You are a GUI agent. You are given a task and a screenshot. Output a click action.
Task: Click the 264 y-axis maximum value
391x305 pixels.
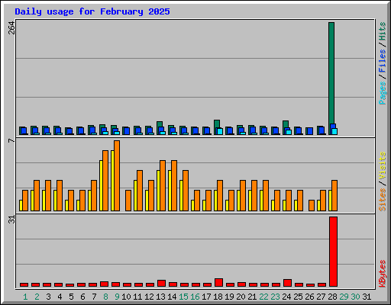click(x=11, y=28)
